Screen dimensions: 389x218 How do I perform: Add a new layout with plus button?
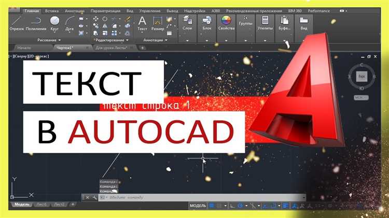[x=73, y=205]
